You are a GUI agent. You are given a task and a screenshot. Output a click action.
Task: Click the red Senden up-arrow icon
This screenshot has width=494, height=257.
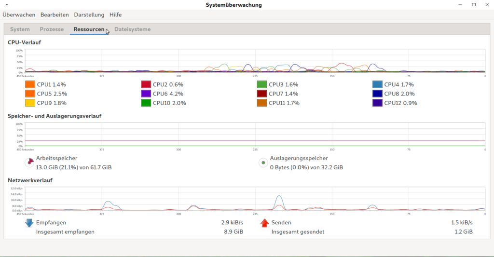point(264,223)
